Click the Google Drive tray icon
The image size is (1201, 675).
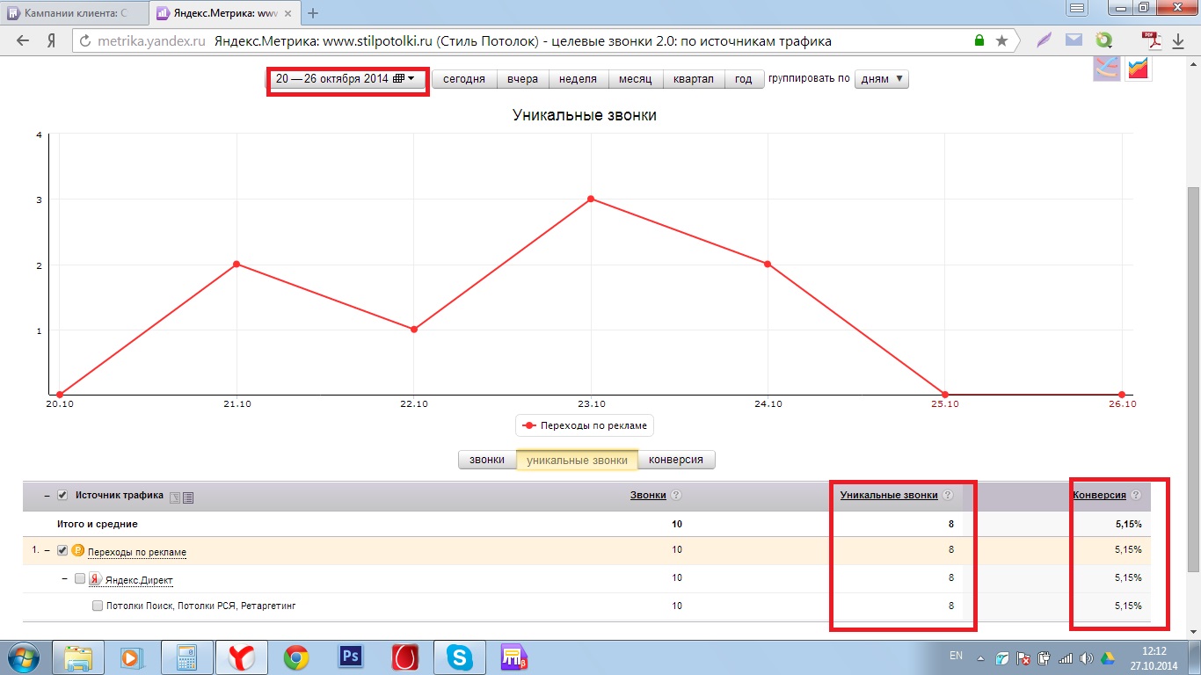tap(1107, 658)
